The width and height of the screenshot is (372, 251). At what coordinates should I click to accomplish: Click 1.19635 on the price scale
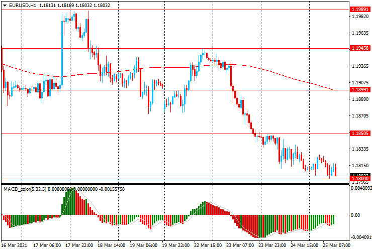pyautogui.click(x=360, y=34)
